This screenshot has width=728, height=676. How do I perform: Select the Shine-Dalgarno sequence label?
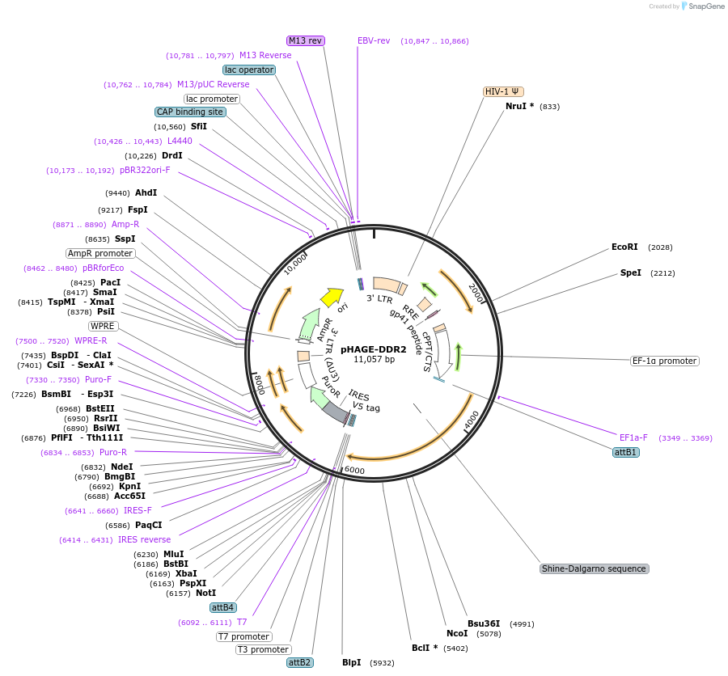(594, 568)
